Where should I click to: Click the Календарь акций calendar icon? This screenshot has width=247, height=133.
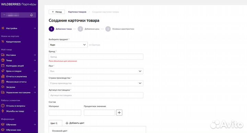pyautogui.click(x=3, y=65)
